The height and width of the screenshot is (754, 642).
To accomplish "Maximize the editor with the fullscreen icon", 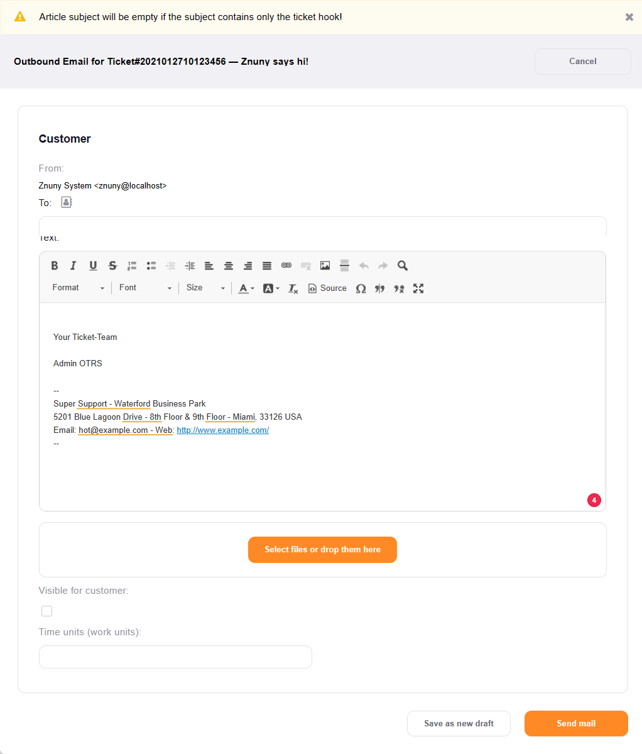I will pyautogui.click(x=418, y=288).
